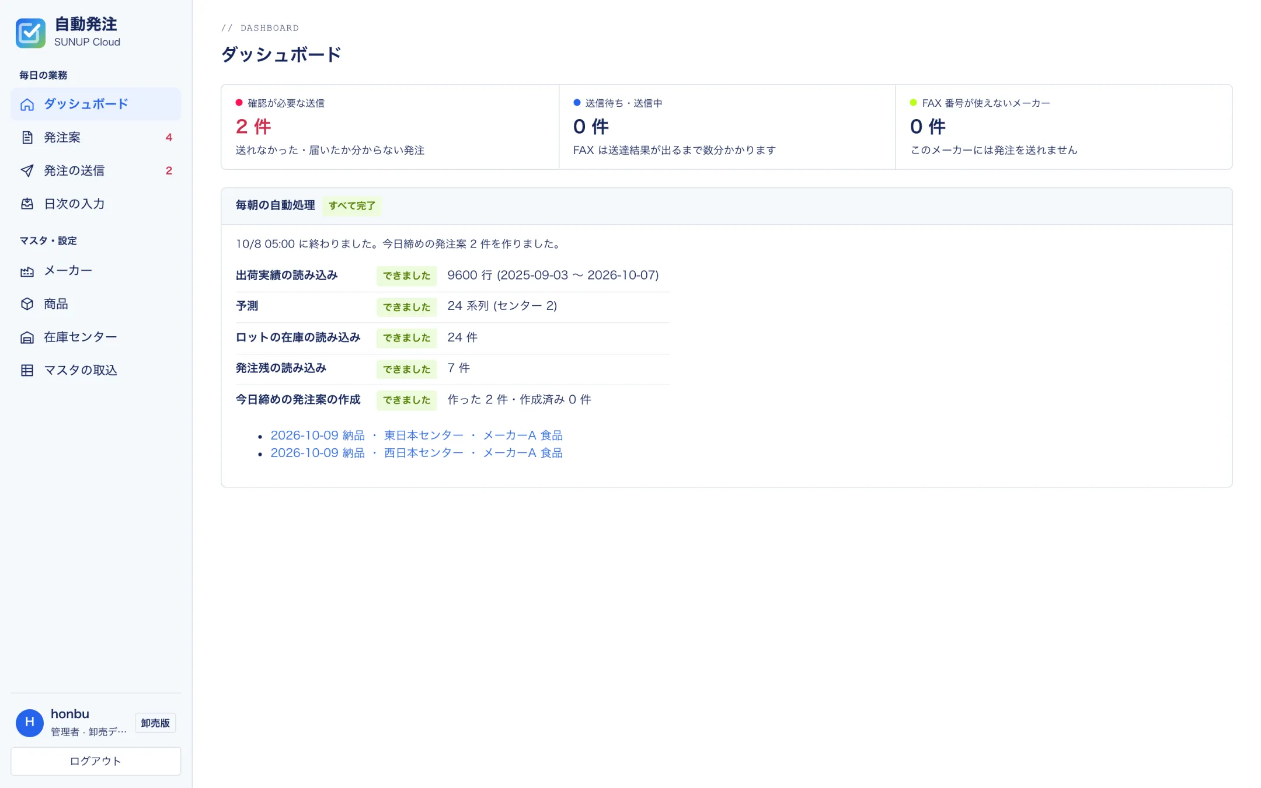
Task: Open 日次の入力 in the sidebar
Action: (96, 204)
